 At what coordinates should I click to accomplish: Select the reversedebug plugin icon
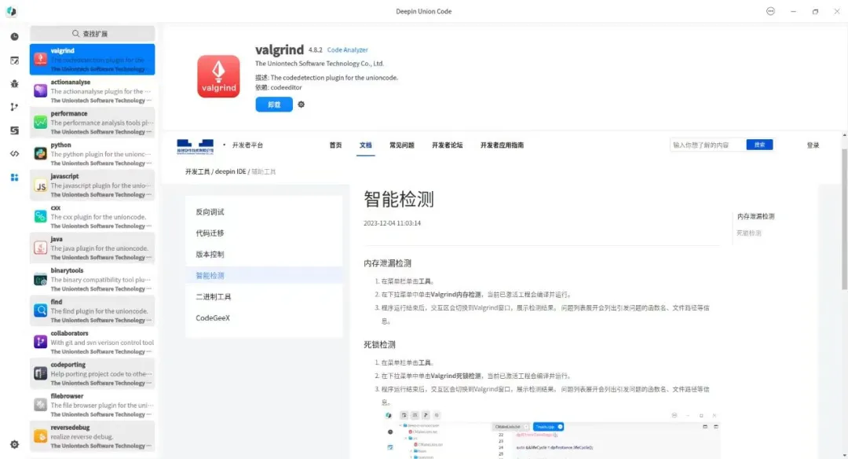pos(41,436)
